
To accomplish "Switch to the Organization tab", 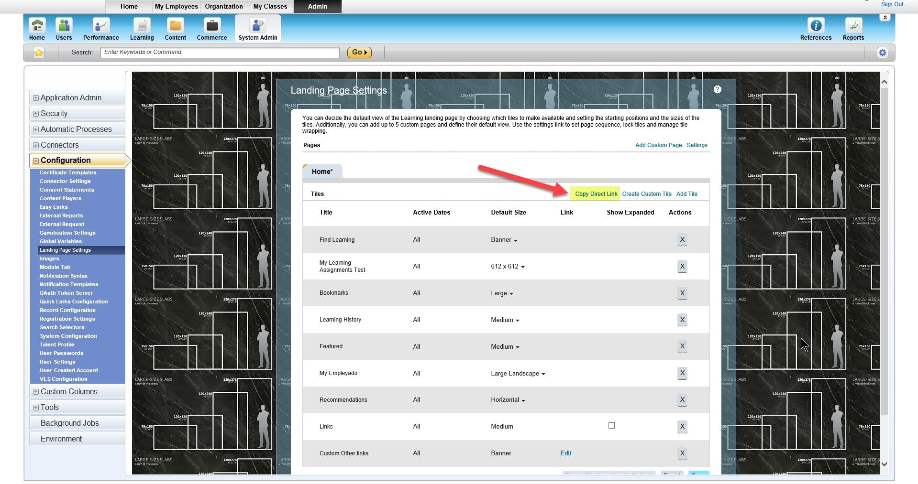I will [x=224, y=6].
